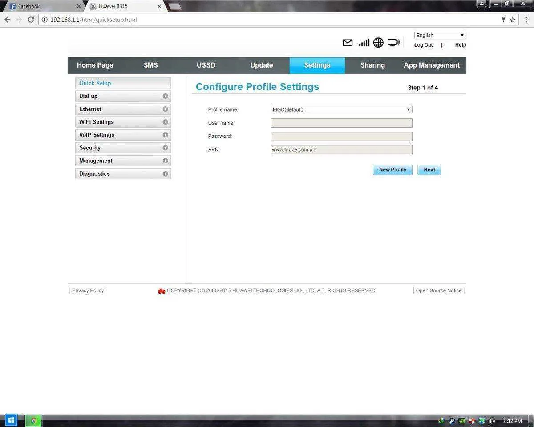Open the NVIDIA tray icon

click(462, 421)
